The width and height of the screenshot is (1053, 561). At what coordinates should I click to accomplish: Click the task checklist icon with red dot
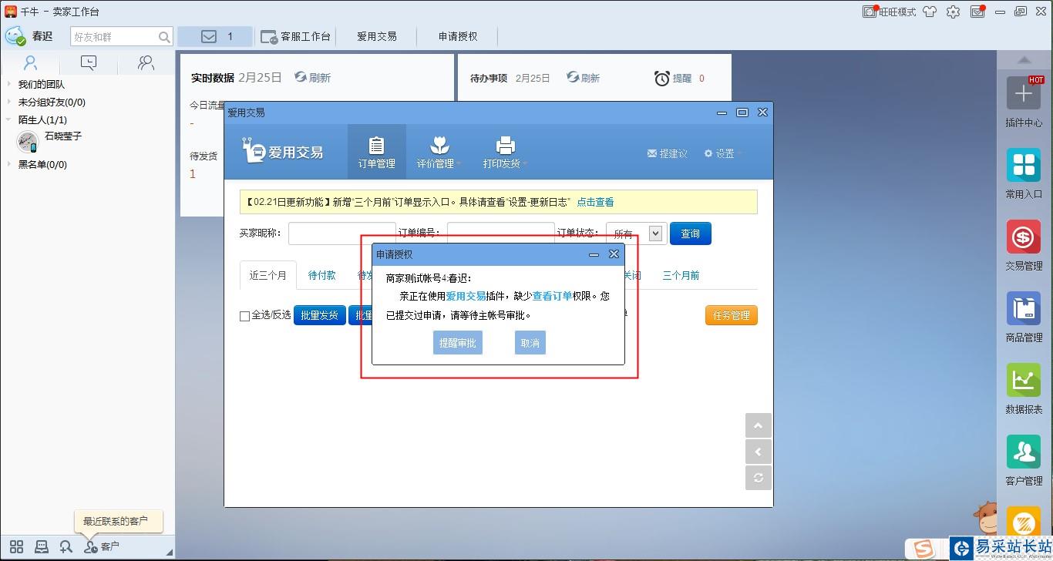click(x=977, y=12)
